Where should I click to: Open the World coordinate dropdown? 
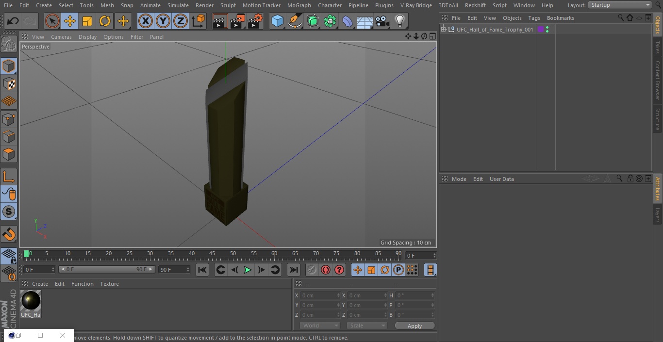click(x=320, y=326)
